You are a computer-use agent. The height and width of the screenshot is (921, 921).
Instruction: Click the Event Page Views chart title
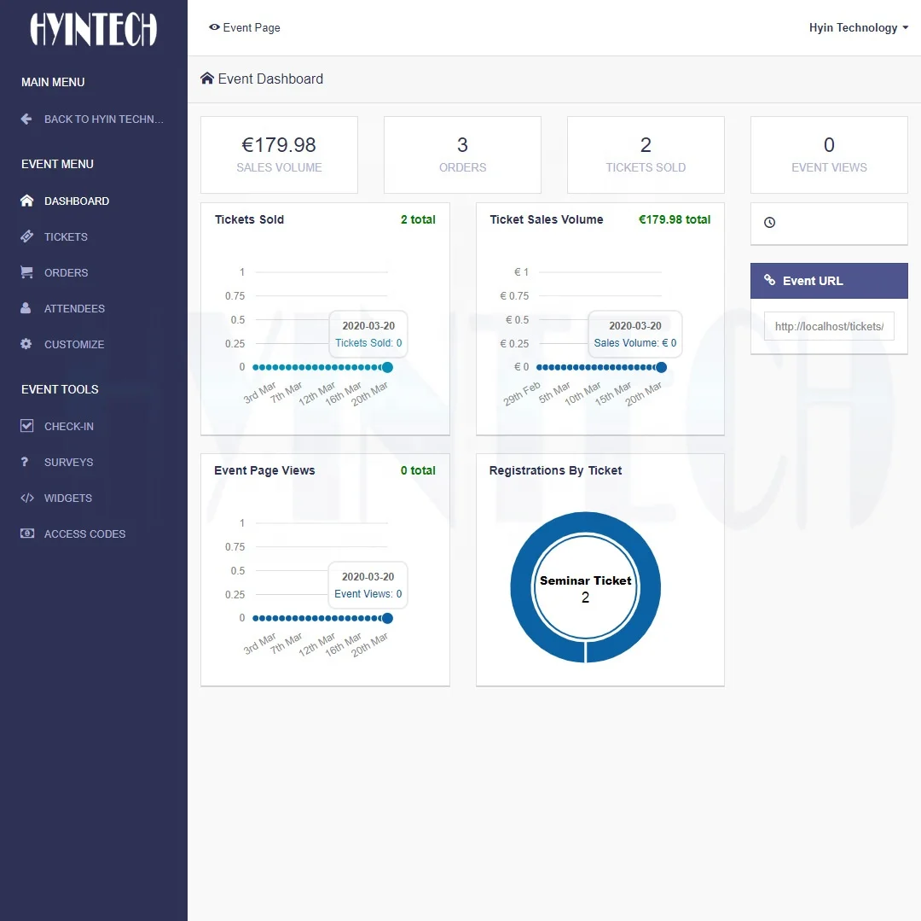point(264,470)
